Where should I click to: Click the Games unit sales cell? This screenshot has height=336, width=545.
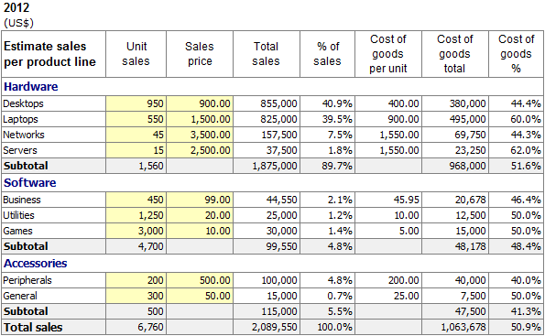pos(136,231)
